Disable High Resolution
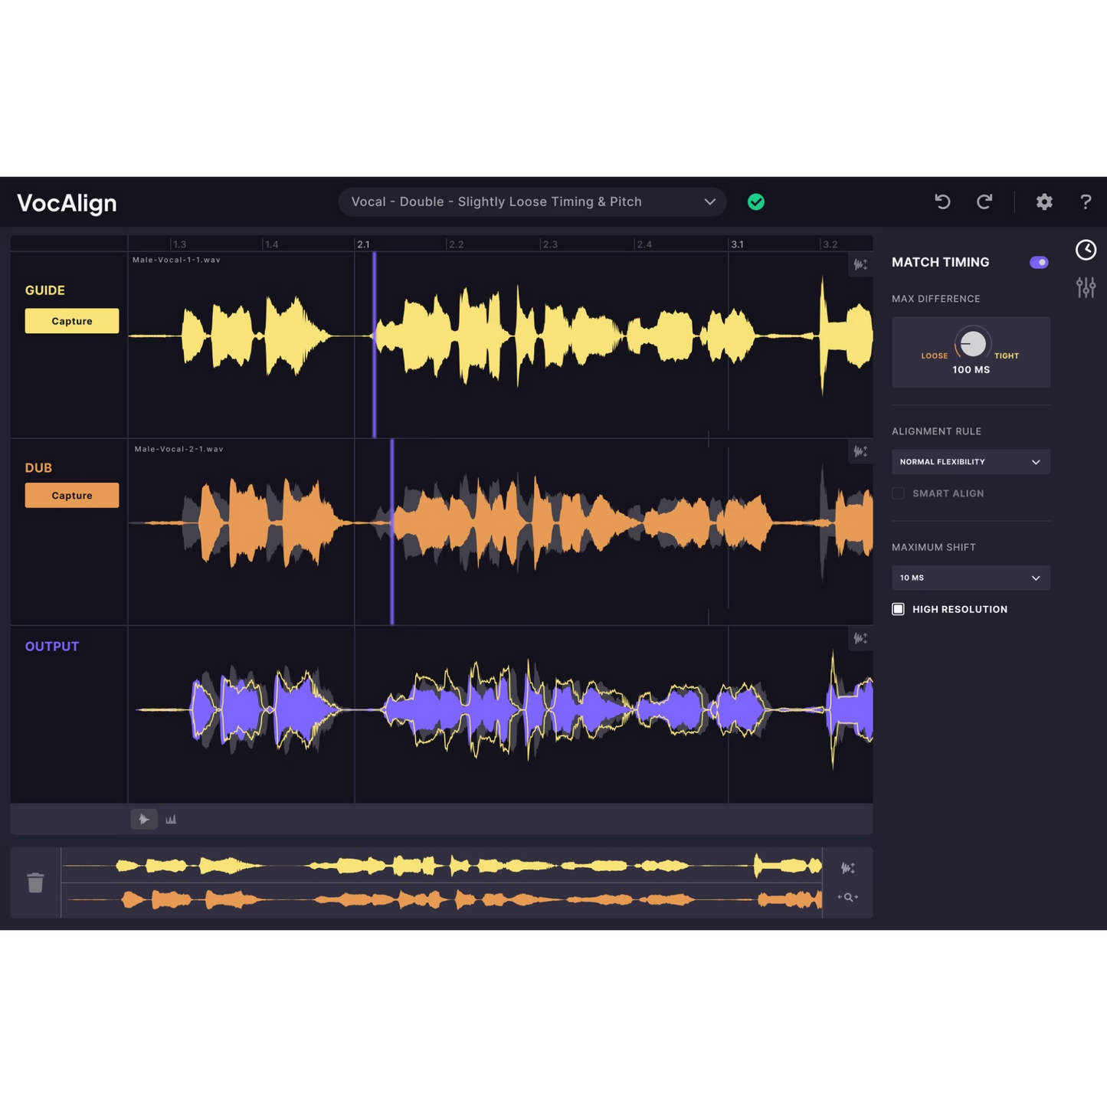Viewport: 1107px width, 1107px height. tap(898, 608)
